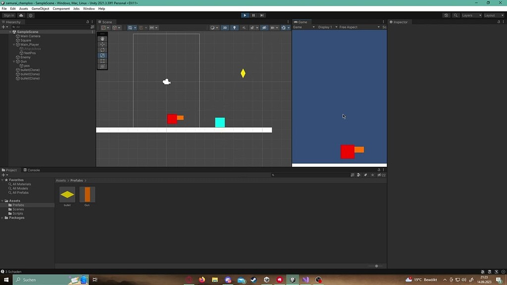The image size is (507, 285).
Task: Select the Hand view tool
Action: pos(102,39)
